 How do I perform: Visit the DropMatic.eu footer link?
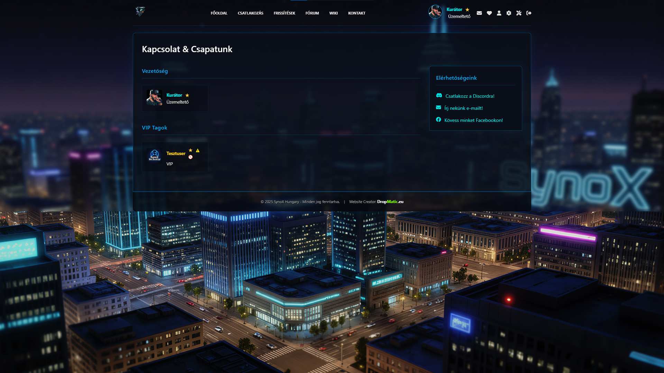(390, 202)
